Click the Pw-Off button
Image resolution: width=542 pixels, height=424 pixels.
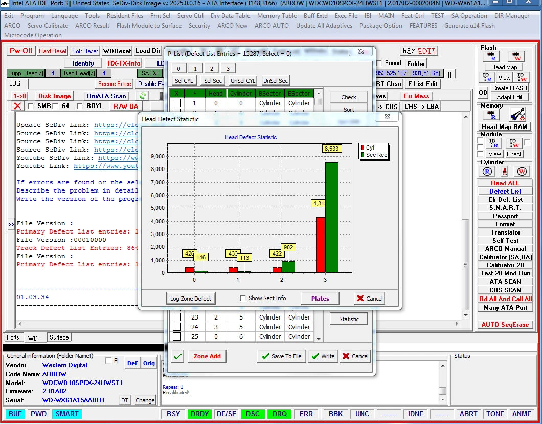[21, 51]
